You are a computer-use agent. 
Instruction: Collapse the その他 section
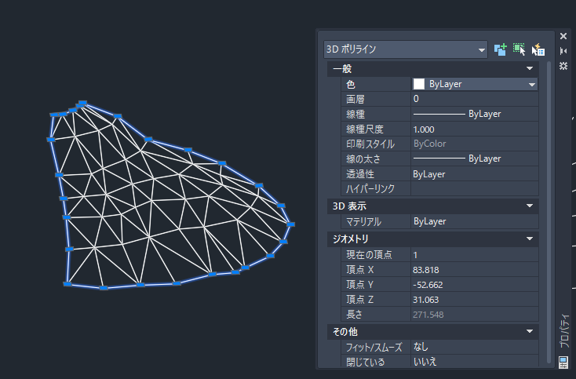click(x=530, y=332)
